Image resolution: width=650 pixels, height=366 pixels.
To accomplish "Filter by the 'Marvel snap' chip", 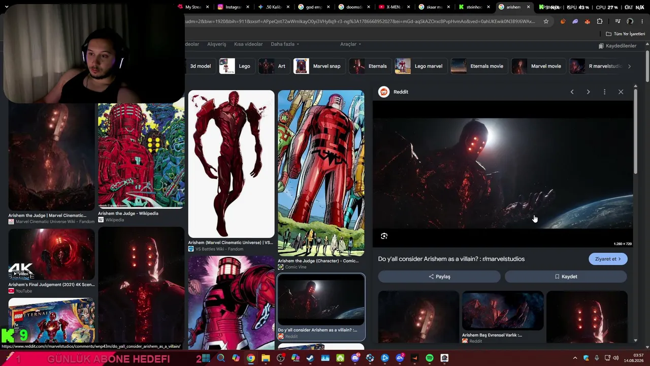I will (318, 66).
